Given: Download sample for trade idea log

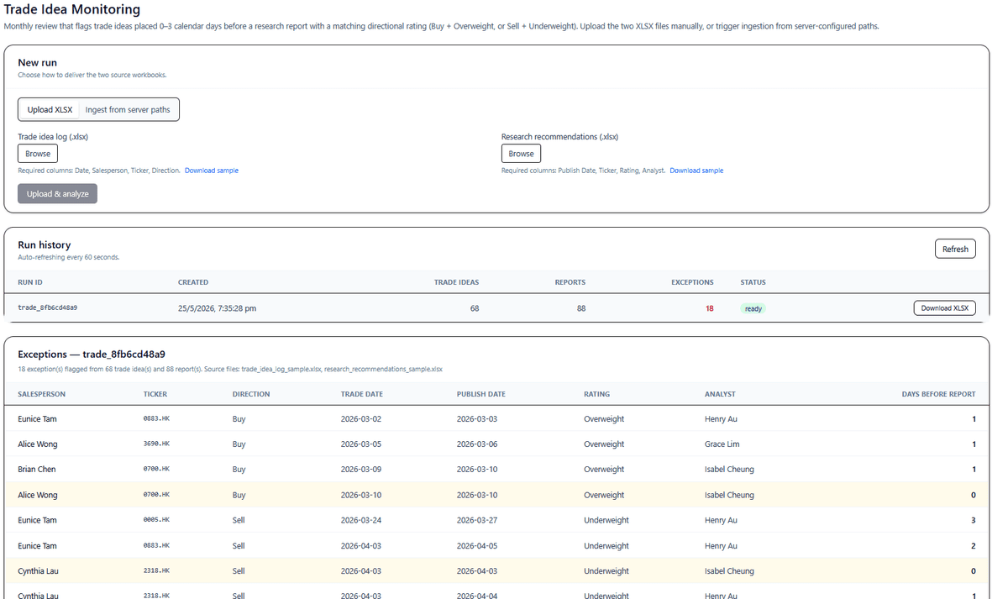Looking at the screenshot, I should coord(212,171).
